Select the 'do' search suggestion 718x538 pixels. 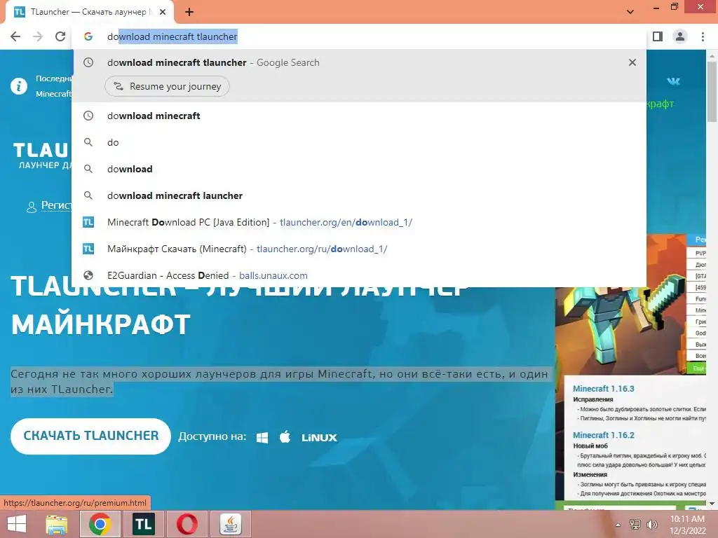tap(360, 142)
